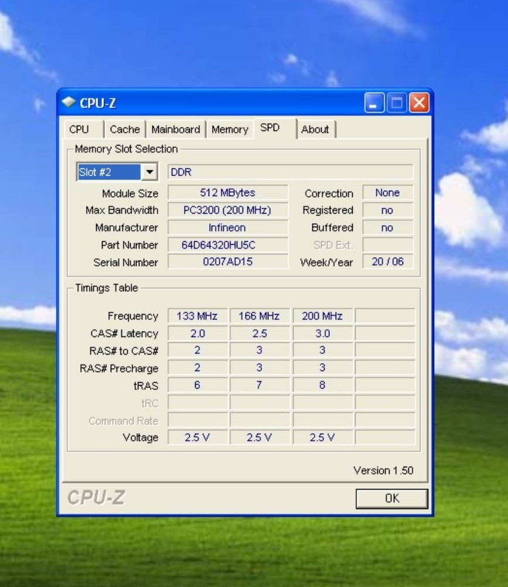This screenshot has width=508, height=587.
Task: Click the empty SPD Ext. field
Action: pyautogui.click(x=388, y=245)
